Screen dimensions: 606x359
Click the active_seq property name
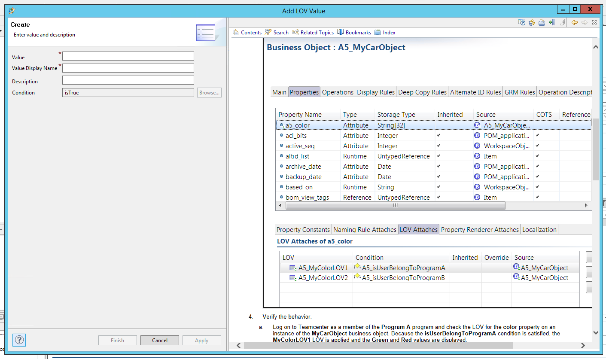(x=300, y=146)
